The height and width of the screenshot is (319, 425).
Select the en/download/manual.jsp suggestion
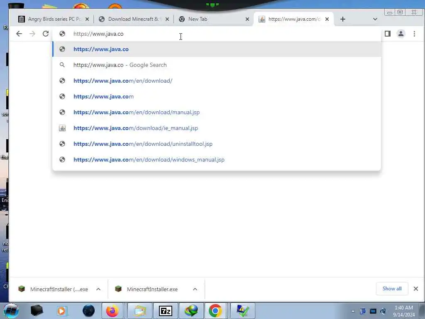point(217,112)
